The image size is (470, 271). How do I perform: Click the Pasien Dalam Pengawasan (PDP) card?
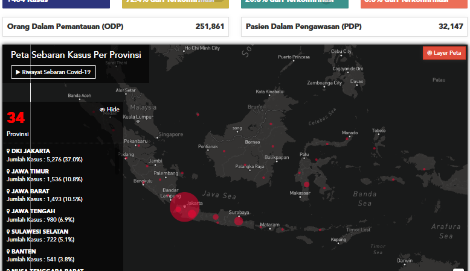354,27
